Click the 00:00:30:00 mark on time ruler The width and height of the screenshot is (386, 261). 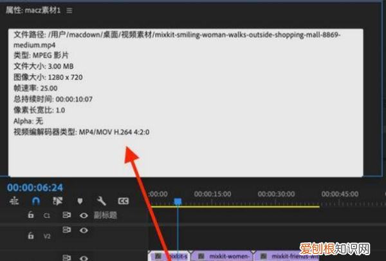click(x=276, y=194)
